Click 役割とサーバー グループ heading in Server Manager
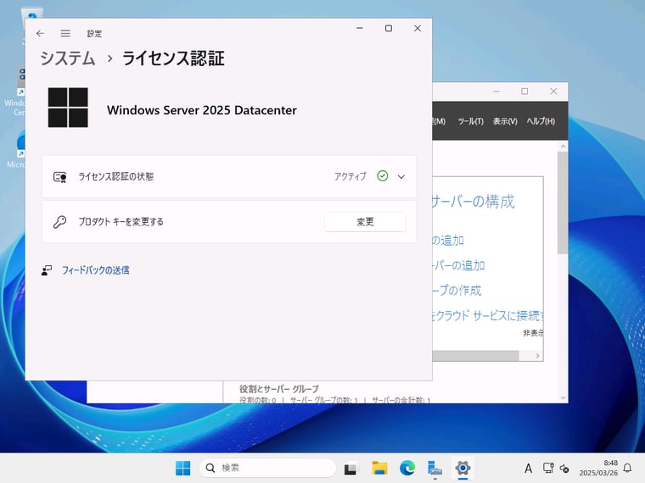Image resolution: width=645 pixels, height=483 pixels. [279, 389]
